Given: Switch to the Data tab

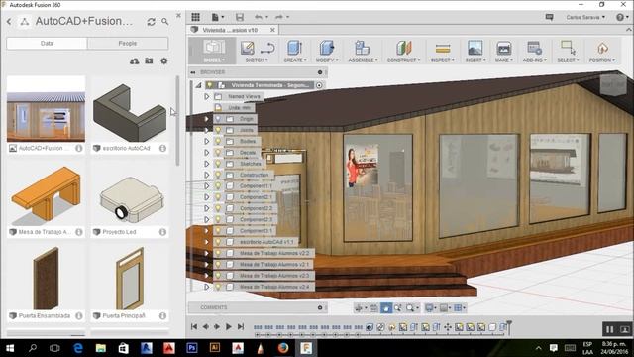Looking at the screenshot, I should tap(47, 43).
